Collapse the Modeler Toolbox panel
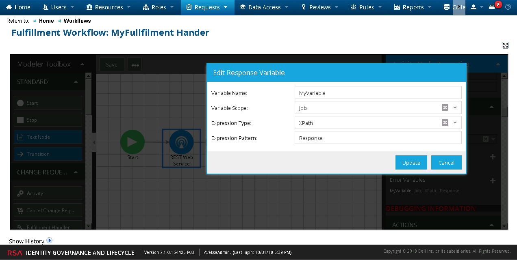Viewport: 517px width, 260px height. (83, 64)
